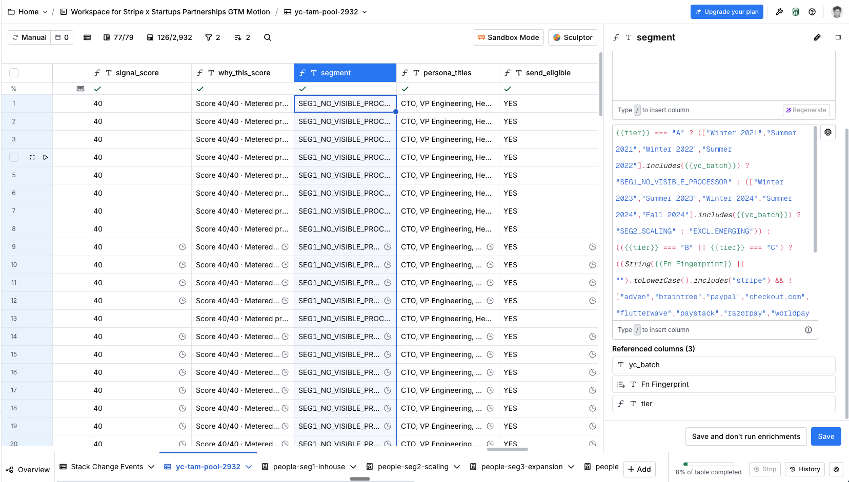The height and width of the screenshot is (482, 849).
Task: Click the clock icon in row 10 segment cell
Action: (388, 265)
